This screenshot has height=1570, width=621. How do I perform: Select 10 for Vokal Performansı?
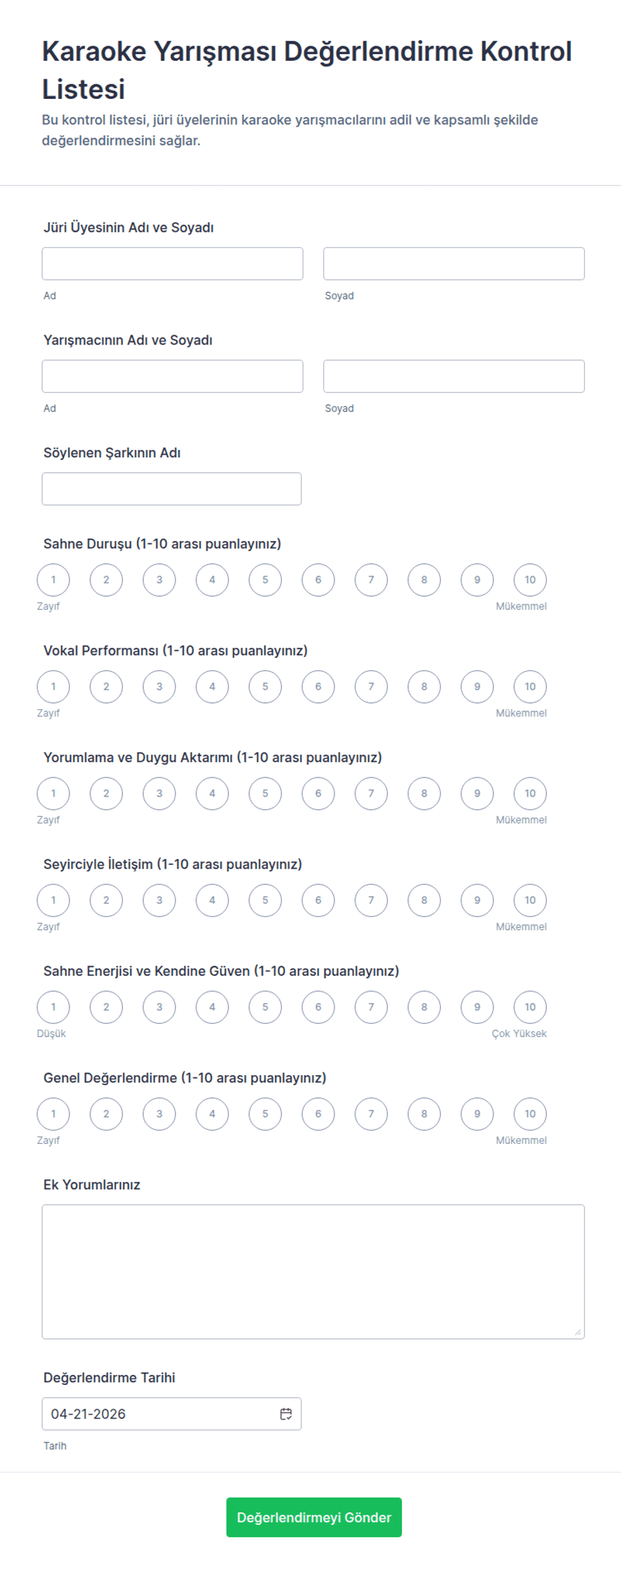(530, 686)
